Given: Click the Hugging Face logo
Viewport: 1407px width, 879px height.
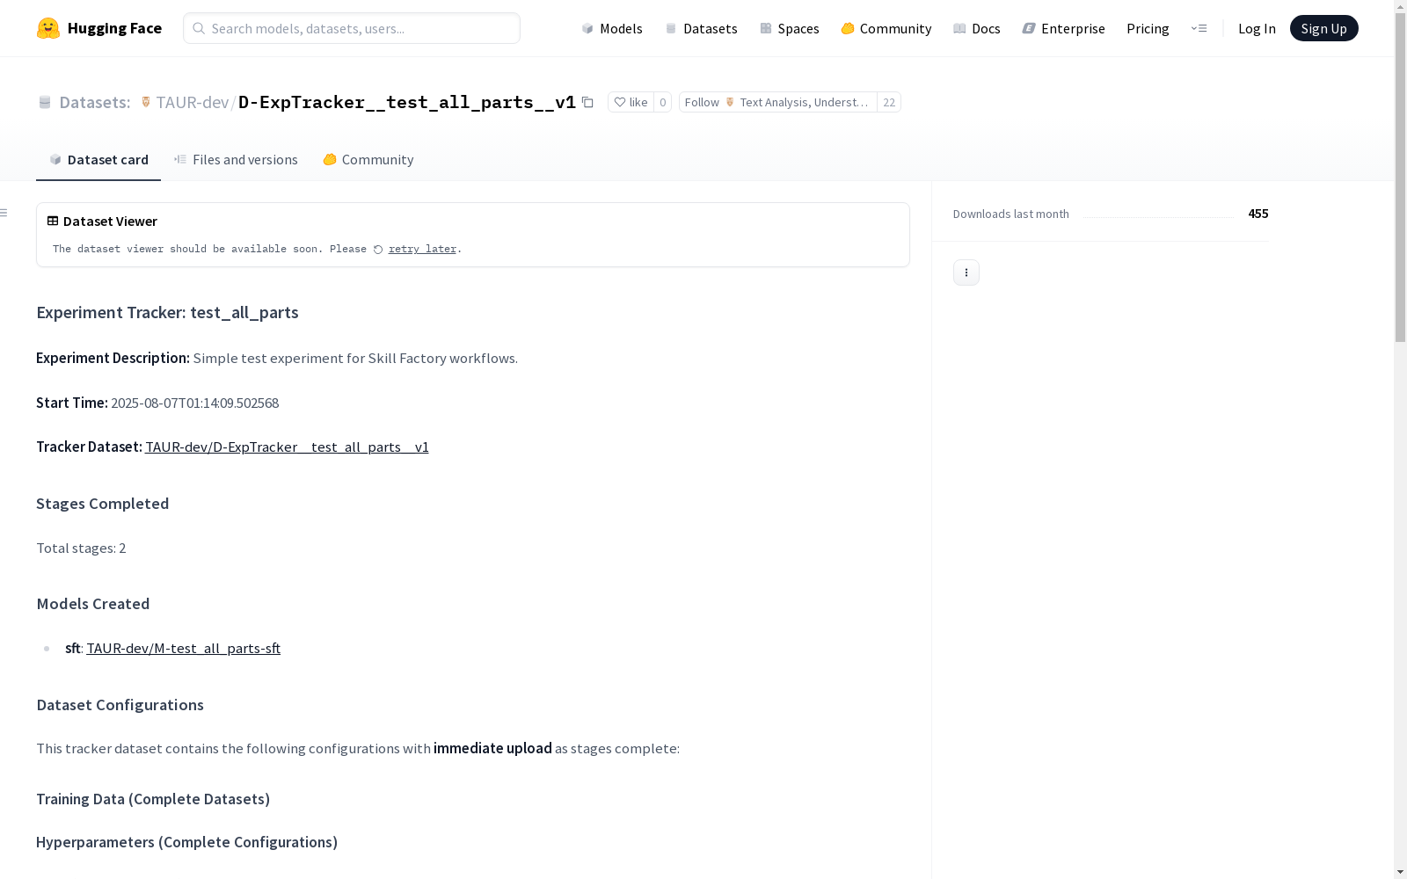Looking at the screenshot, I should tap(98, 28).
